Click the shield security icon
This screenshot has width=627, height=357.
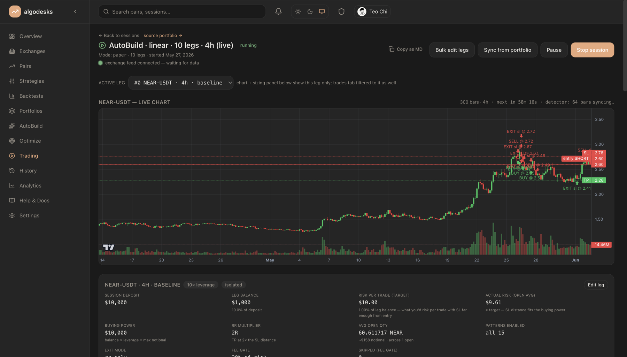[x=341, y=12]
